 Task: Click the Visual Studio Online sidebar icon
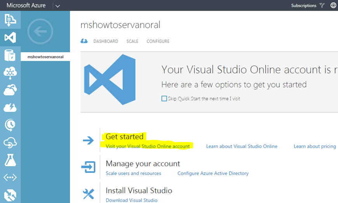(10, 38)
